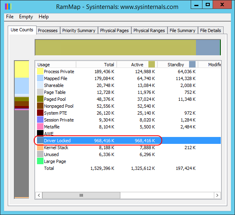This screenshot has width=235, height=215.
Task: Click the horizontal scrollbar thumb
Action: [81, 195]
